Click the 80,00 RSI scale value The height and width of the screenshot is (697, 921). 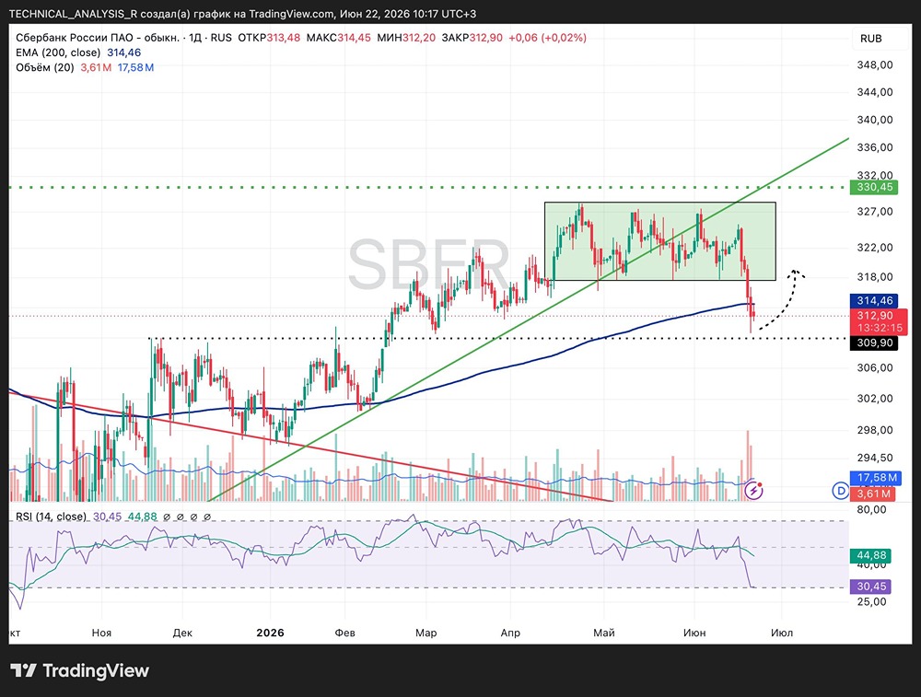point(871,510)
